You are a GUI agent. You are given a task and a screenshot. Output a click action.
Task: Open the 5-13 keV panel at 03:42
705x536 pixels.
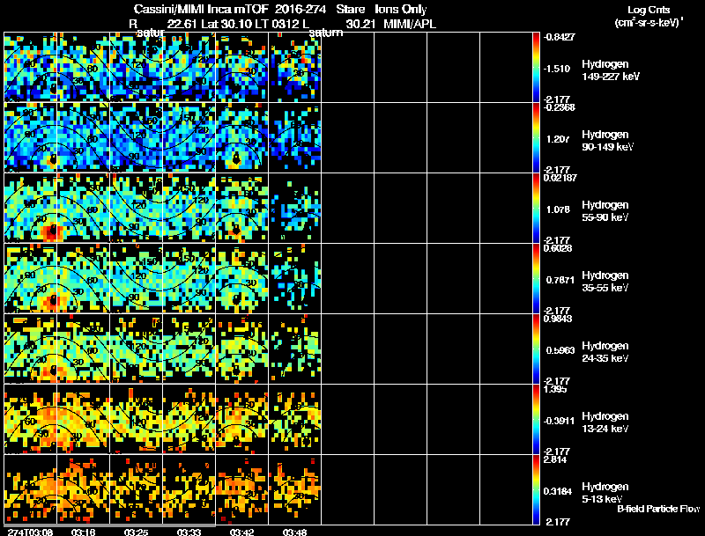(241, 489)
